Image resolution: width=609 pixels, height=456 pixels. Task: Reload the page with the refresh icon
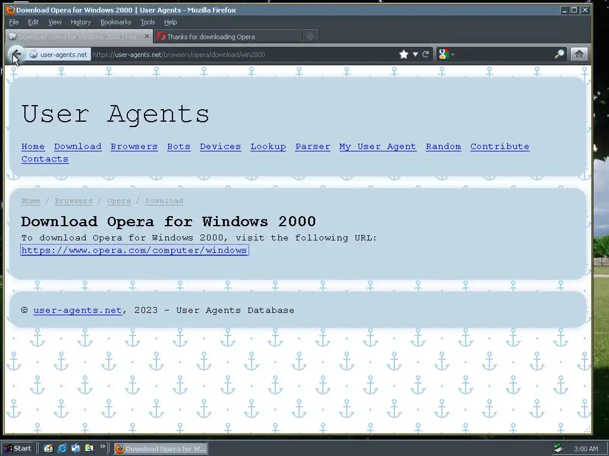coord(426,54)
